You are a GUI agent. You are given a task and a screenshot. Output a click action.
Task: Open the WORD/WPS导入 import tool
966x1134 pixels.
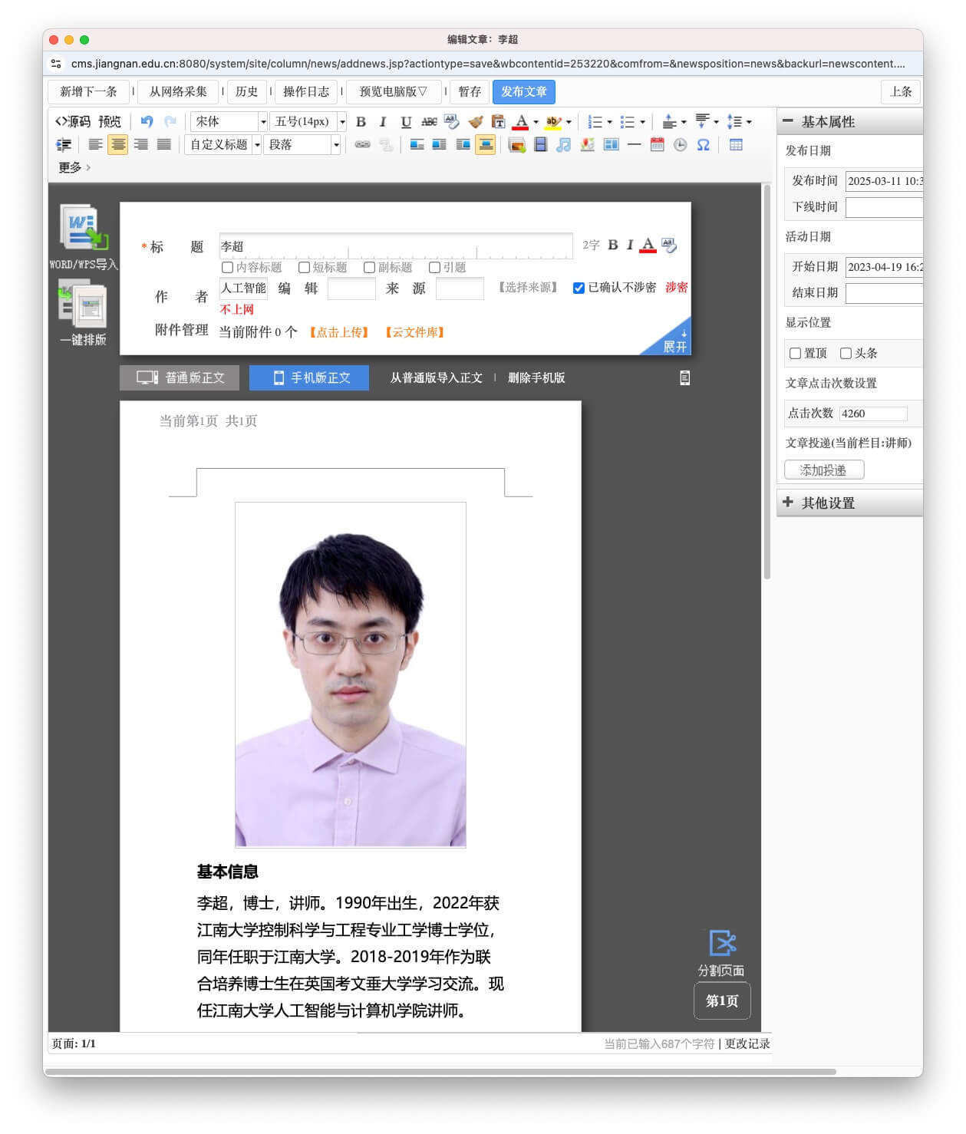tap(83, 236)
